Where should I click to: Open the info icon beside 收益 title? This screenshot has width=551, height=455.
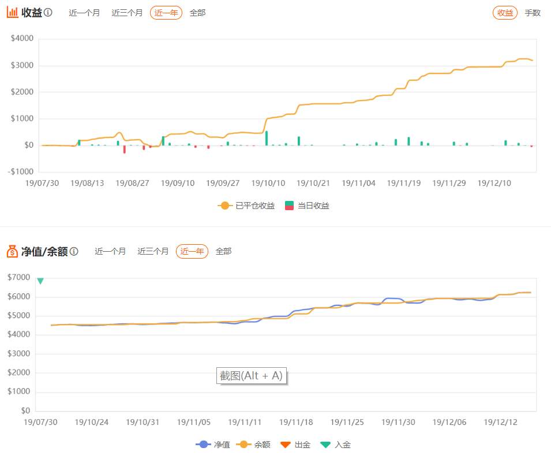pyautogui.click(x=48, y=12)
